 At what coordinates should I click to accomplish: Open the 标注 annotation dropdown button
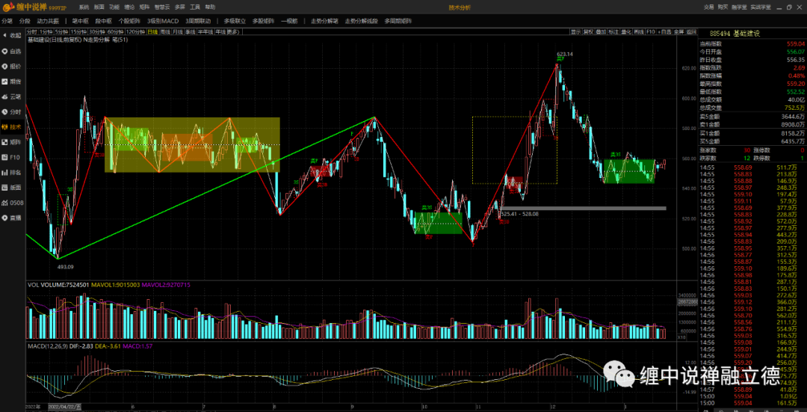tap(613, 32)
